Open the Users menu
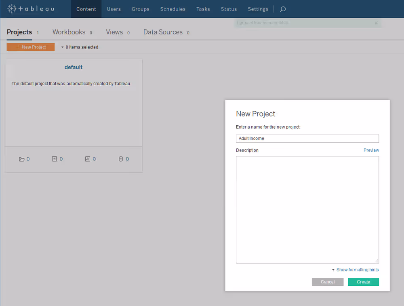404x306 pixels. point(114,9)
